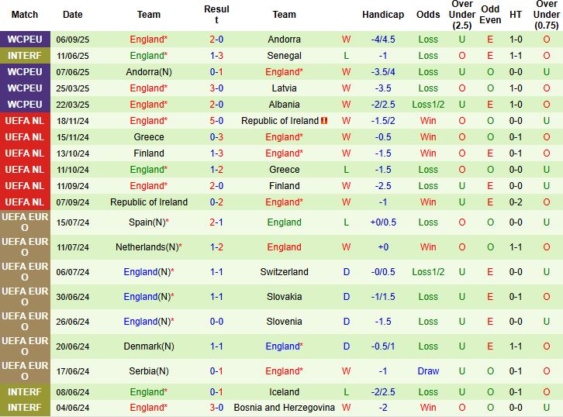Open the Senegal team link
The height and width of the screenshot is (417, 563).
[284, 56]
